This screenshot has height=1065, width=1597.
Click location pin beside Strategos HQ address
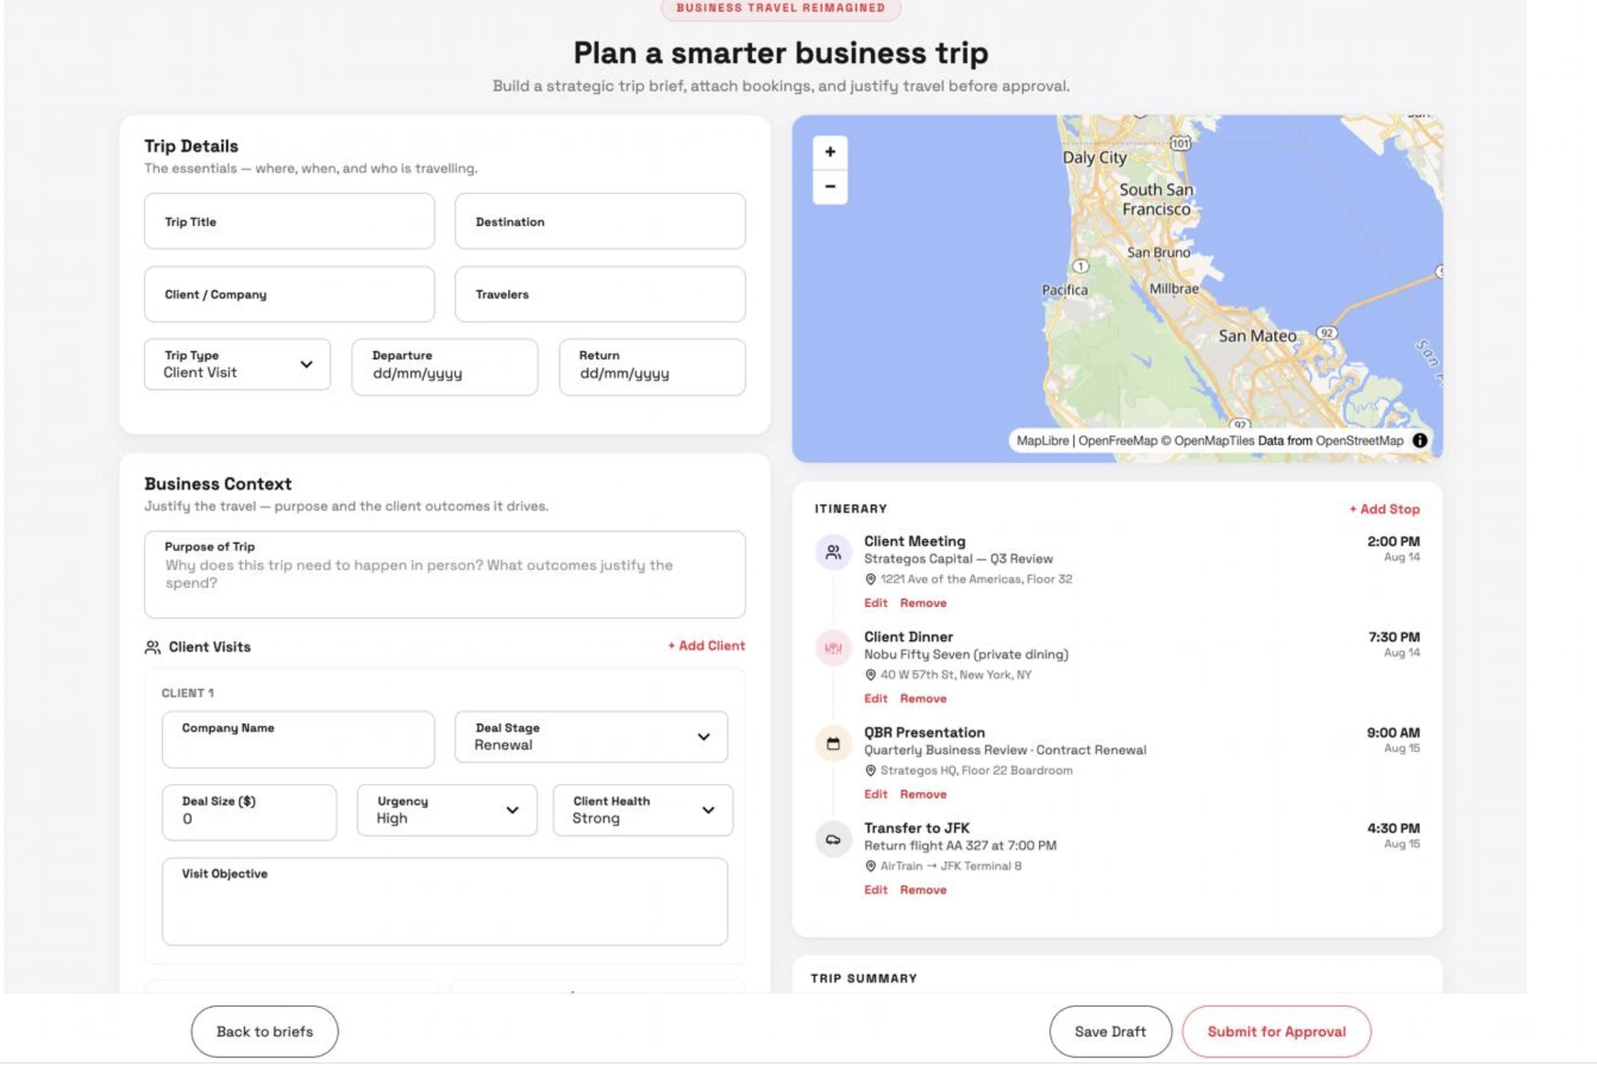(x=870, y=770)
